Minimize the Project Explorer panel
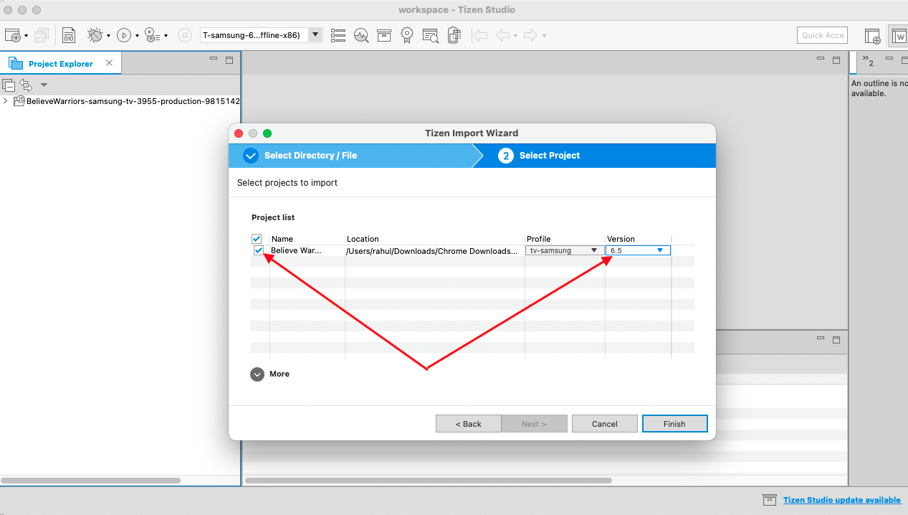This screenshot has width=908, height=515. [x=214, y=59]
